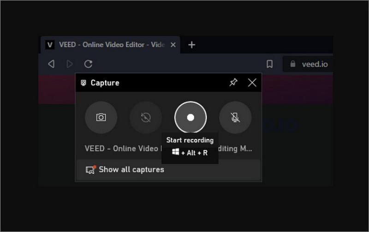The width and height of the screenshot is (369, 232).
Task: Go back to the previous page
Action: tap(51, 64)
